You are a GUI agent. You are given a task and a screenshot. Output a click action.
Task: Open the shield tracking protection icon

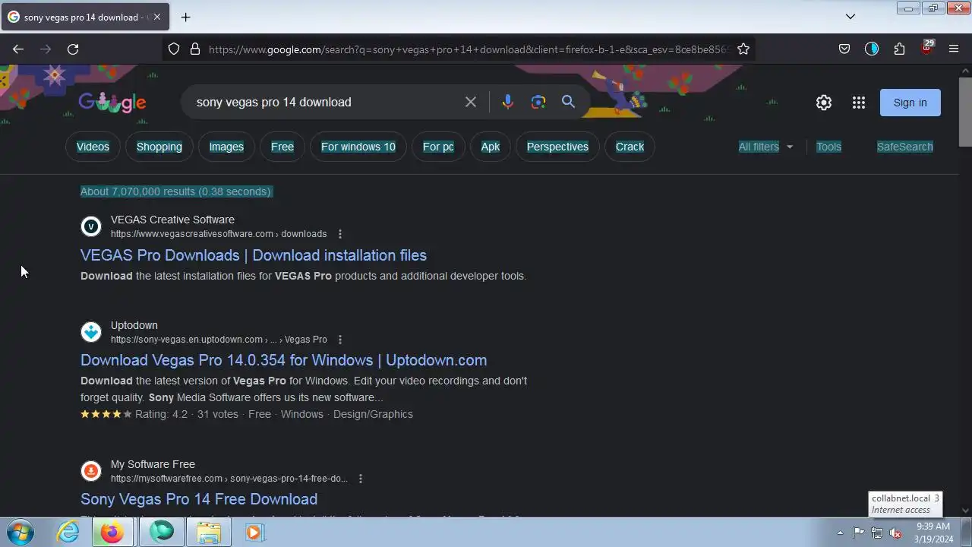coord(174,49)
